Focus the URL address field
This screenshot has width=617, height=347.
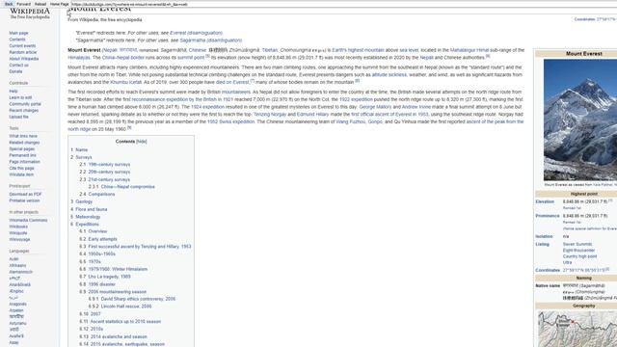click(x=344, y=4)
